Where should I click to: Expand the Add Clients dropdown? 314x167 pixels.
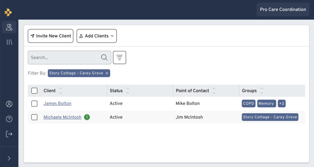click(97, 36)
